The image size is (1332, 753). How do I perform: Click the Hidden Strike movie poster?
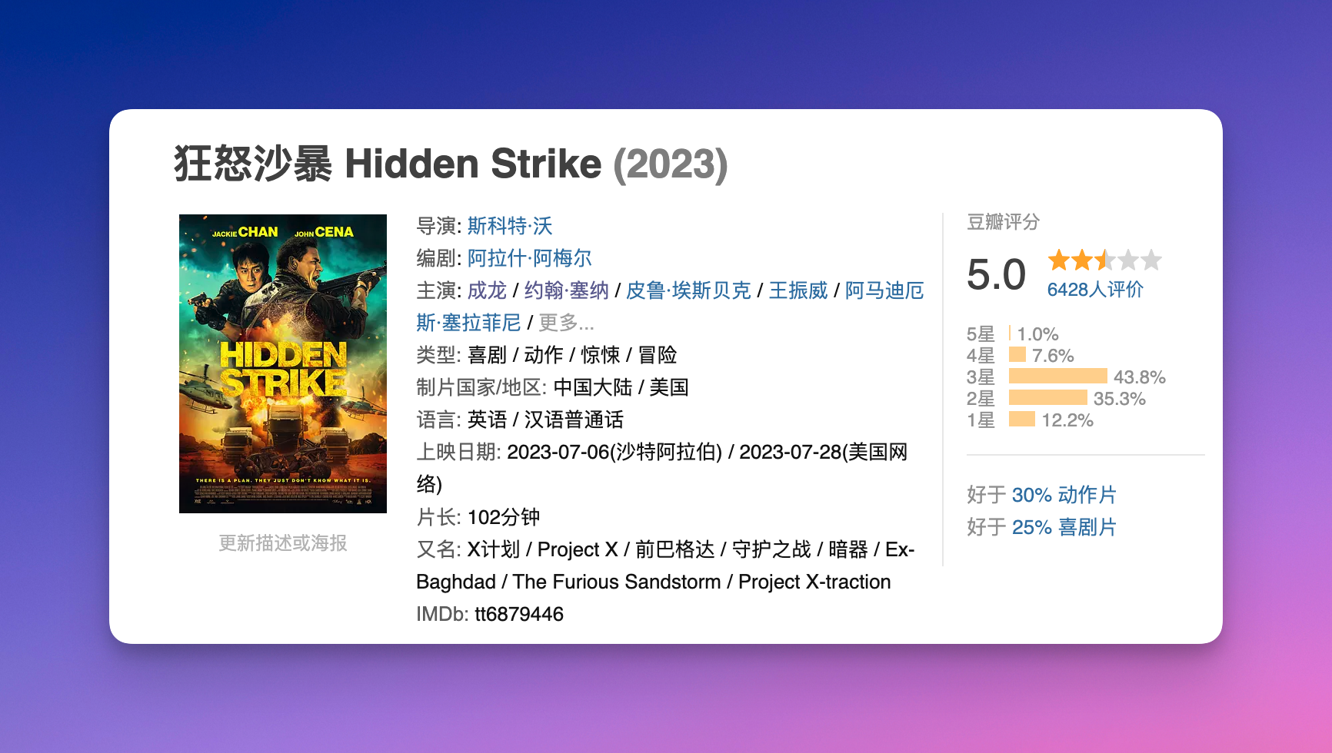pos(282,363)
